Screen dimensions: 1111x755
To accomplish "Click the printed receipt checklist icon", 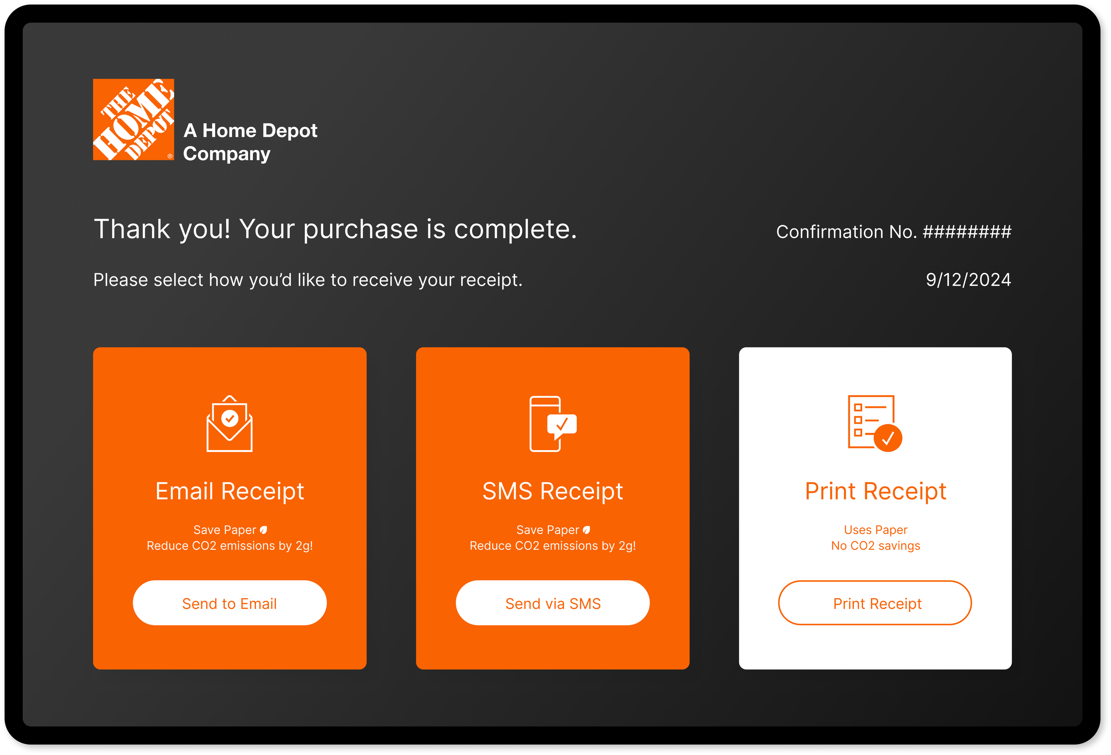I will coord(875,423).
